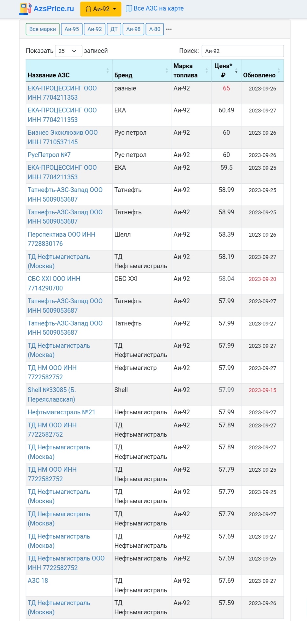Open the Shell №33085 (Б. Переяславская) link
Image resolution: width=307 pixels, height=621 pixels.
pyautogui.click(x=52, y=395)
